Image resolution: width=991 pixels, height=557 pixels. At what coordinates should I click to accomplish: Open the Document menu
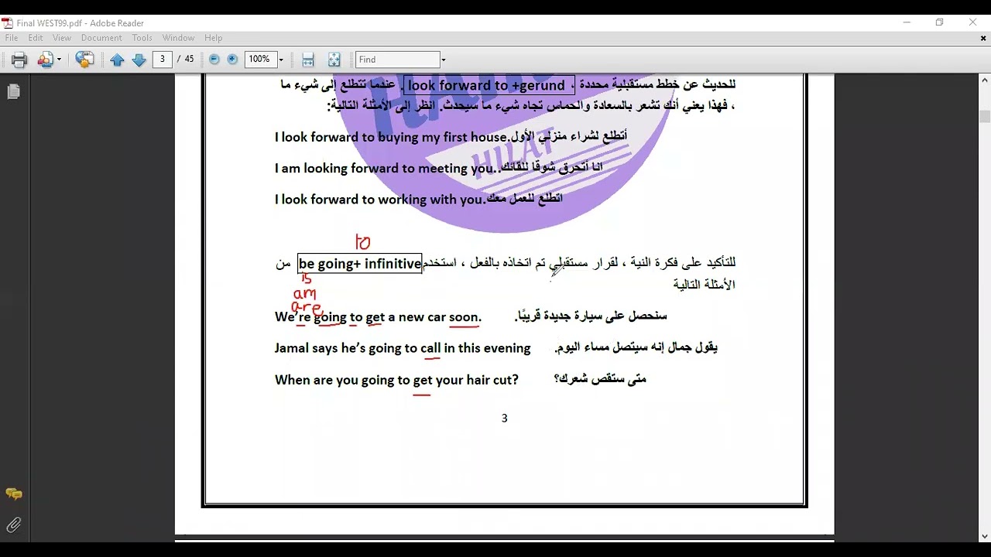click(101, 38)
